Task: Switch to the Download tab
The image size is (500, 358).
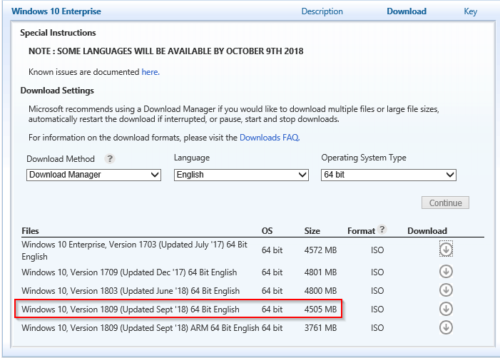Action: point(407,11)
